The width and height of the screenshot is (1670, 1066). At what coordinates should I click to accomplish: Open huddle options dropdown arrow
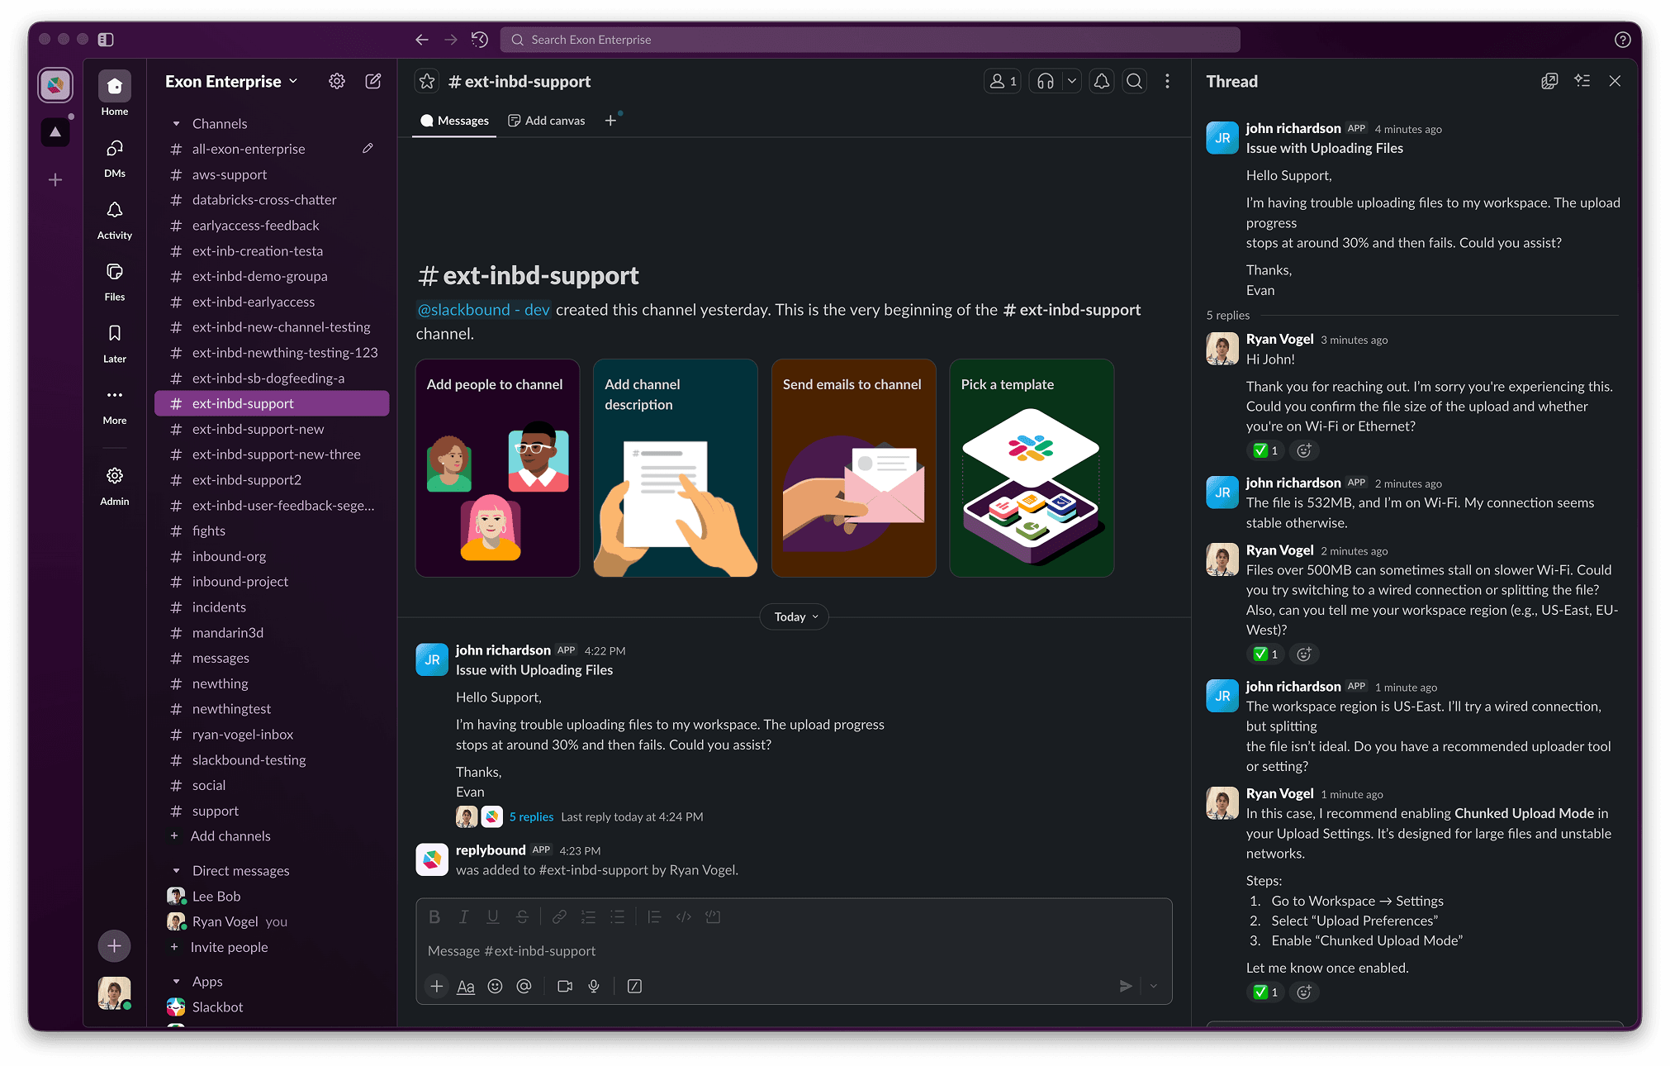(1072, 81)
